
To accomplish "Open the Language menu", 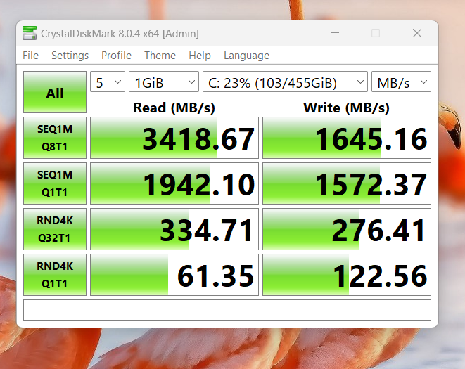I will coord(246,56).
